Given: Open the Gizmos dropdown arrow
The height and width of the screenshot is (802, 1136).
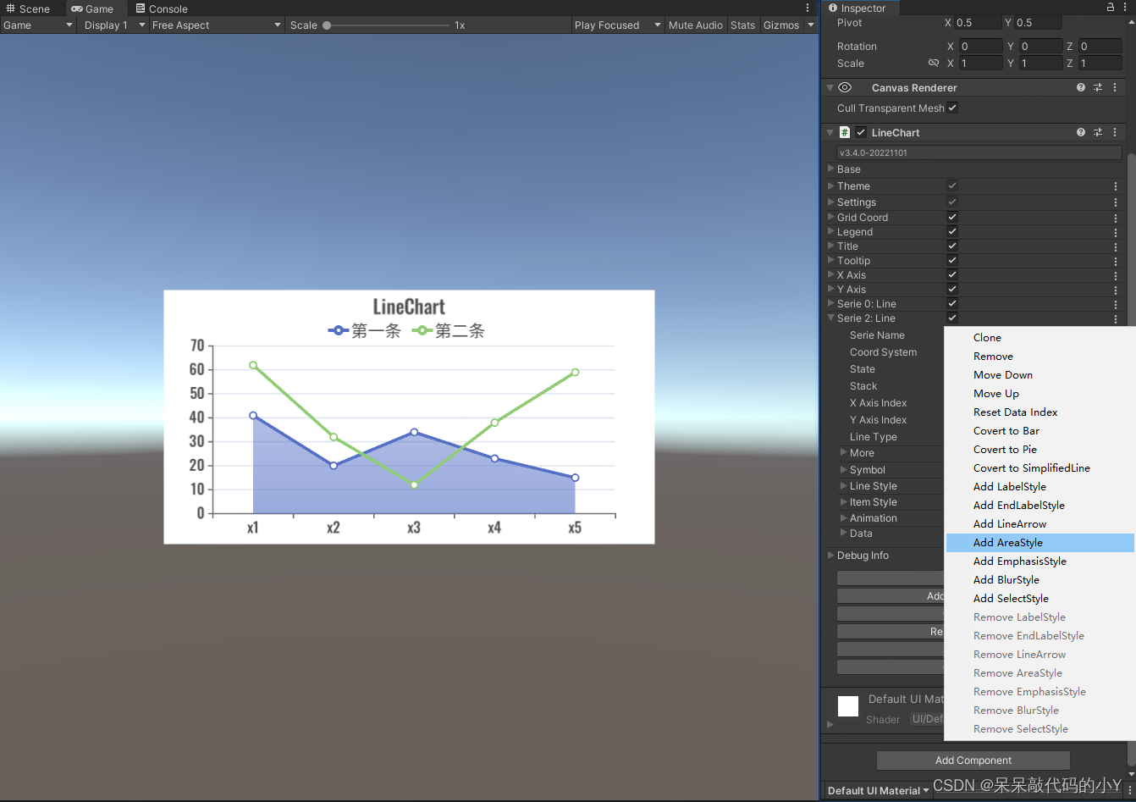Looking at the screenshot, I should 811,25.
